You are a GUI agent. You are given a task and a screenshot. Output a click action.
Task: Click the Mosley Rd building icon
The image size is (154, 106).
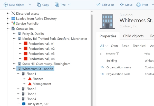19,38
